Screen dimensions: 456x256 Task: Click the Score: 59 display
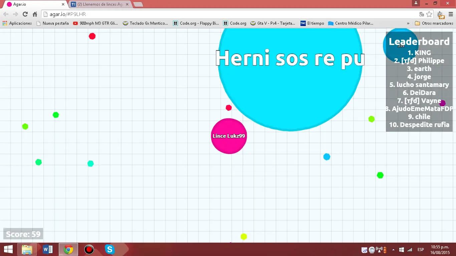coord(23,234)
